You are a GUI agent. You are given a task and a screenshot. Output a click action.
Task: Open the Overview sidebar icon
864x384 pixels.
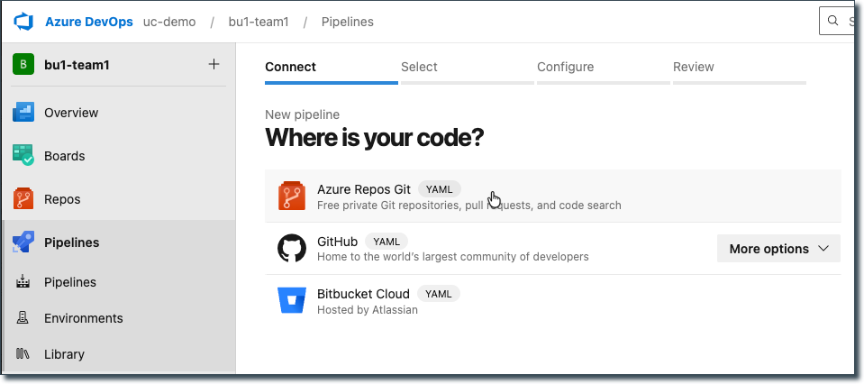coord(23,113)
